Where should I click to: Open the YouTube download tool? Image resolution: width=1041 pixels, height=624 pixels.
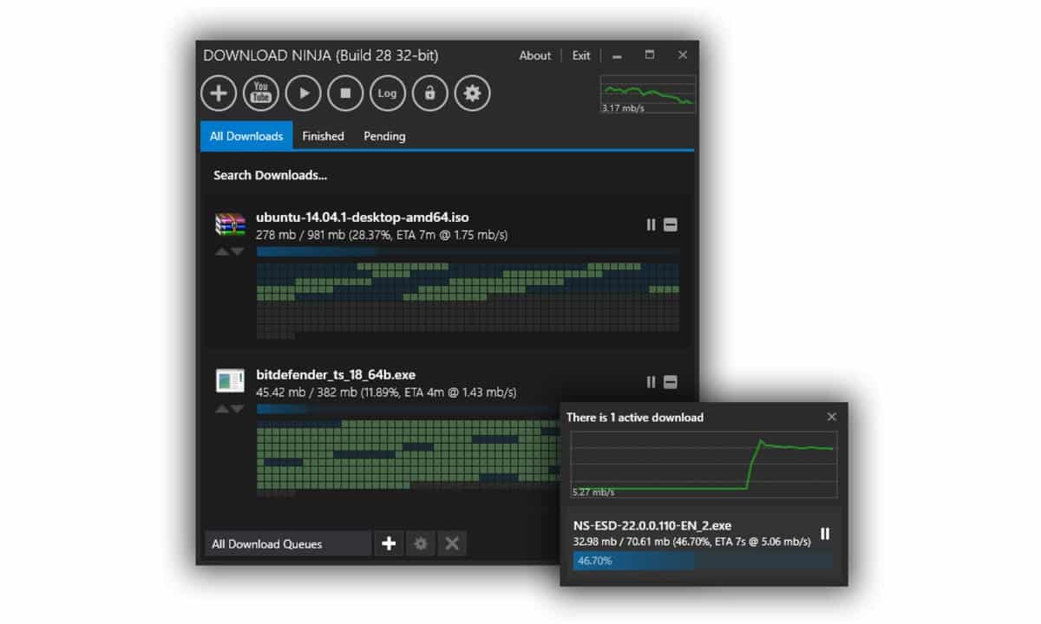point(260,94)
